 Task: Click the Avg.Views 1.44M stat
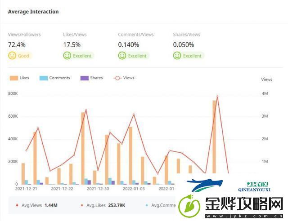tap(37, 205)
